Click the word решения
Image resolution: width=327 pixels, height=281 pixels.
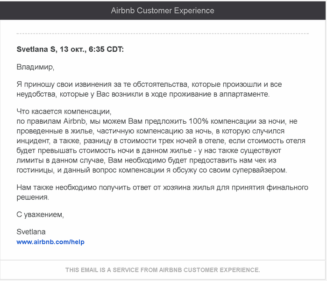[x=32, y=197]
